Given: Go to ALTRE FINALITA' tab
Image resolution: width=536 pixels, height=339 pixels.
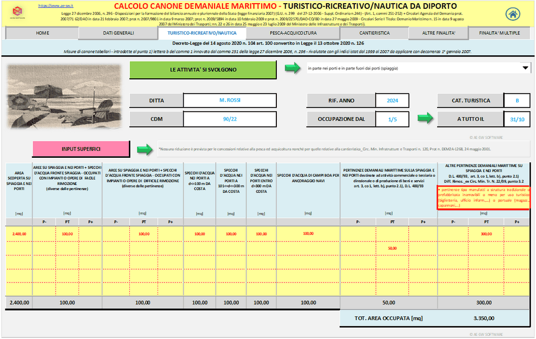Looking at the screenshot, I should point(439,33).
